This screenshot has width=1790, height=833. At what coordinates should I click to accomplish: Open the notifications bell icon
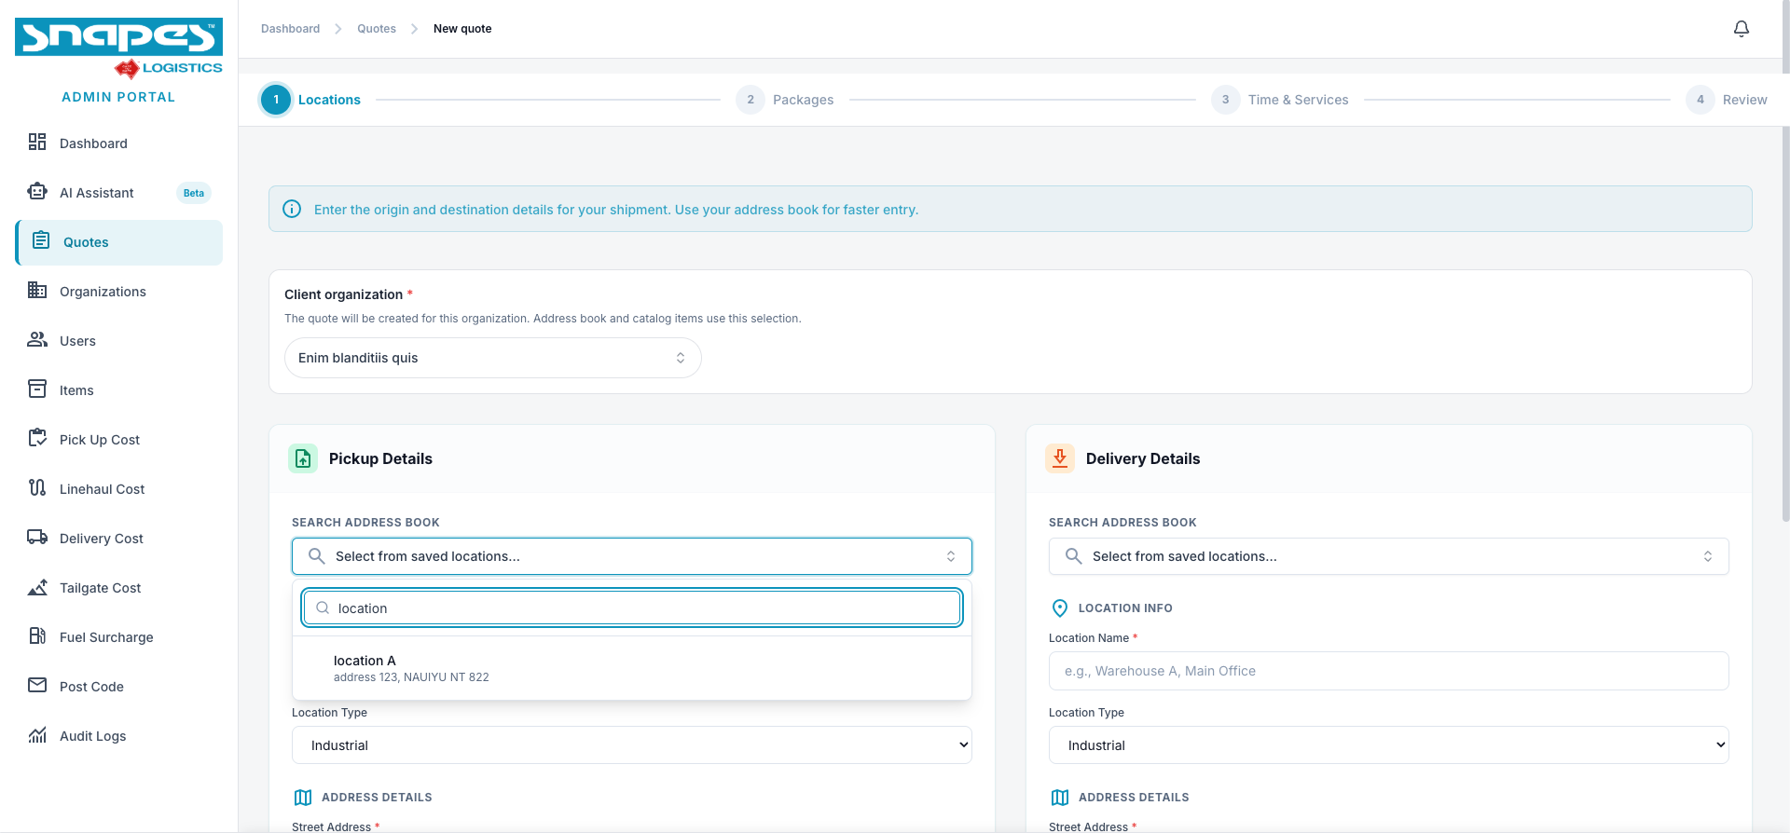pyautogui.click(x=1741, y=29)
